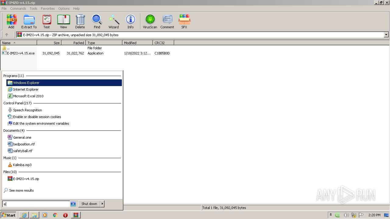The image size is (390, 219).
Task: Show hidden tray icons arrow
Action: (x=331, y=215)
